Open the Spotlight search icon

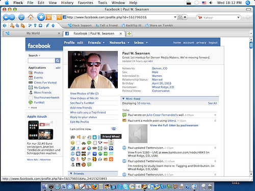[248, 3]
